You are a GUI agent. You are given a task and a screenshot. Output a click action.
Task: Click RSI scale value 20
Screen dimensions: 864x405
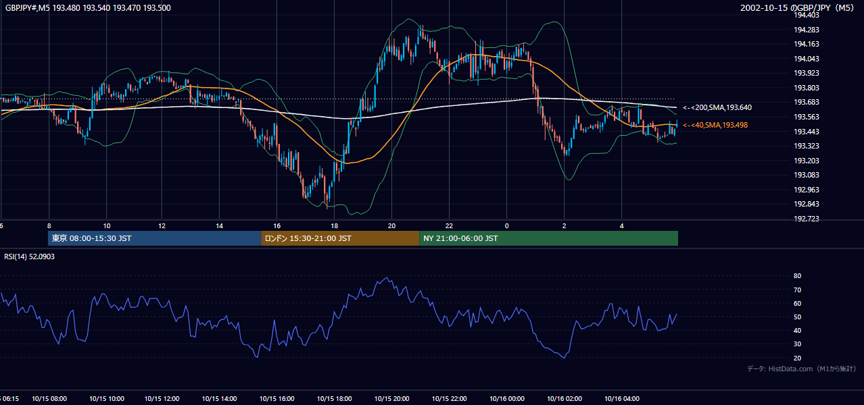pyautogui.click(x=798, y=358)
